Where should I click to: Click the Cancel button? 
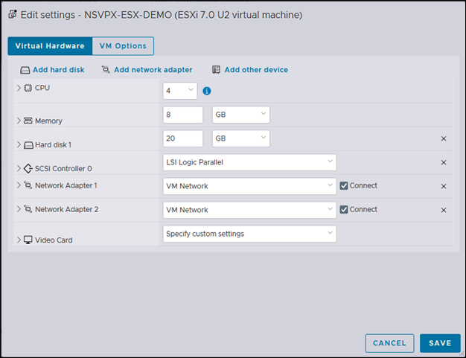389,343
